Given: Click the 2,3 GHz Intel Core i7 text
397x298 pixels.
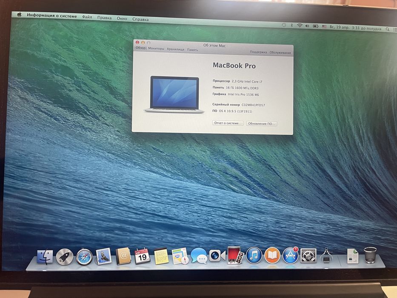Looking at the screenshot, I should coord(247,82).
